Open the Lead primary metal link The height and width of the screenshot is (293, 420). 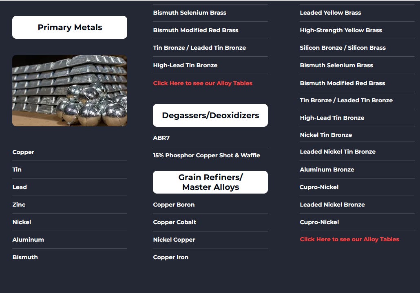20,187
